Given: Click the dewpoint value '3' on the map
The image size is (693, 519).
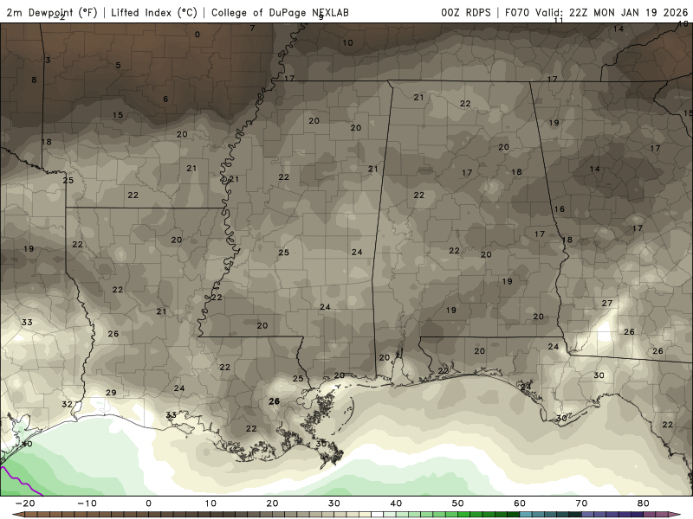Looking at the screenshot, I should [x=48, y=60].
